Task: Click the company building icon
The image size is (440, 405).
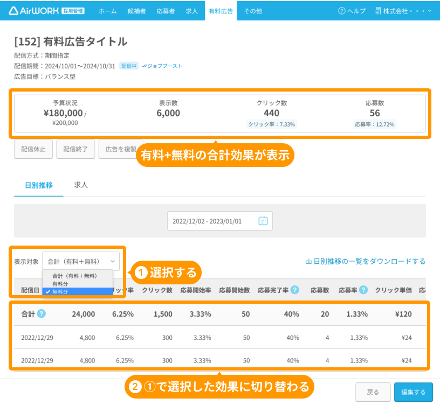Action: pos(377,11)
